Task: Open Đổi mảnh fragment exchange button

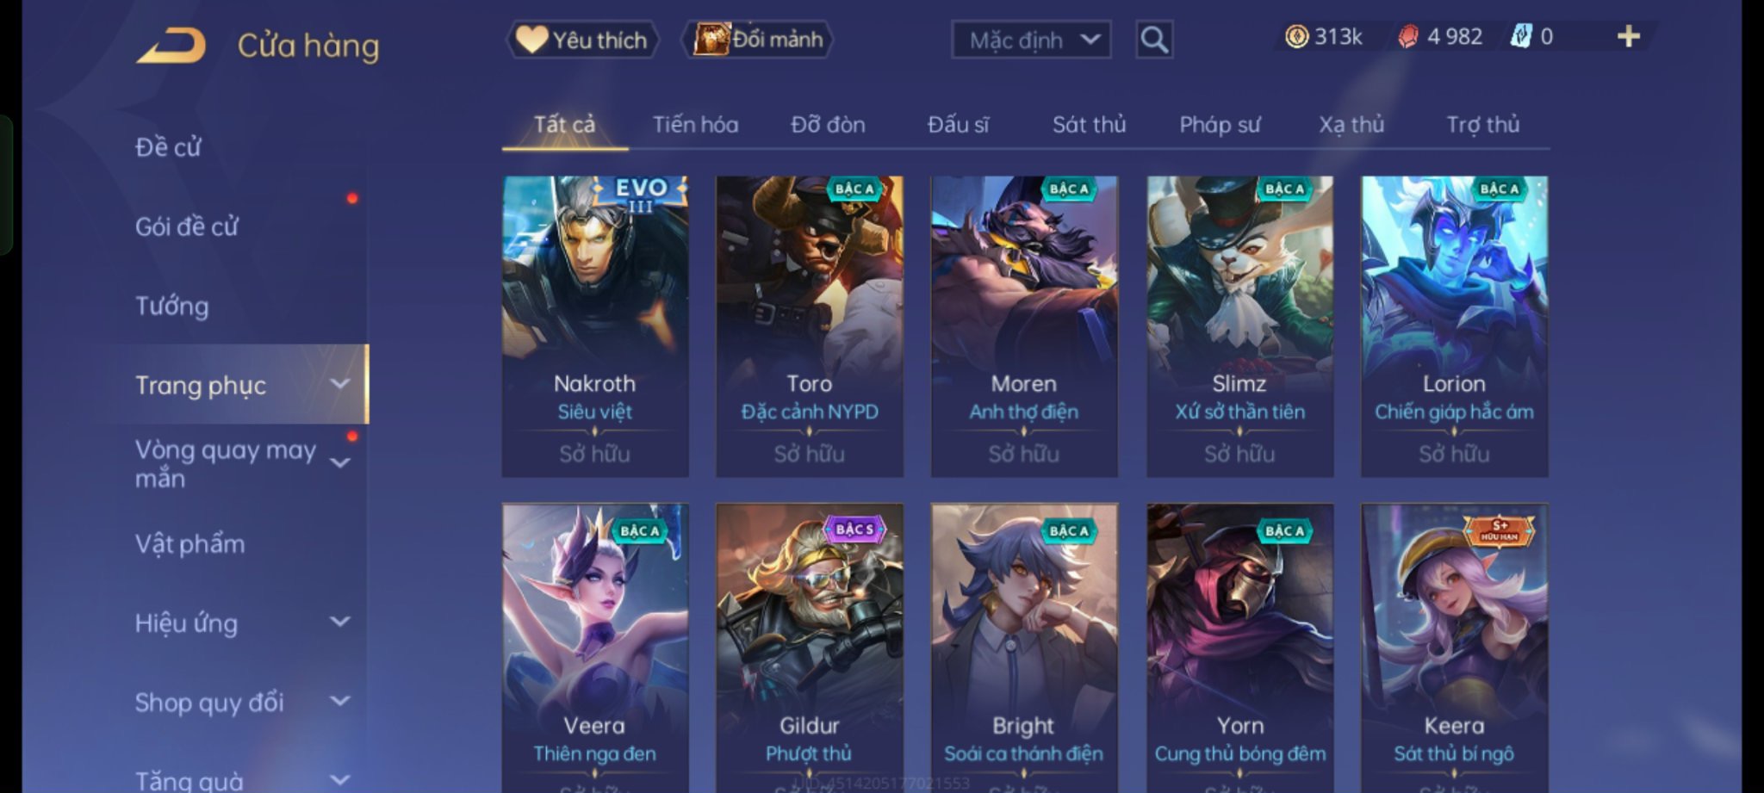Action: coord(757,40)
